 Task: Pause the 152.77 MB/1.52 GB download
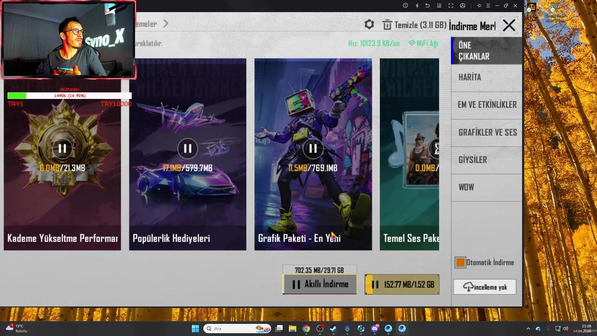402,284
